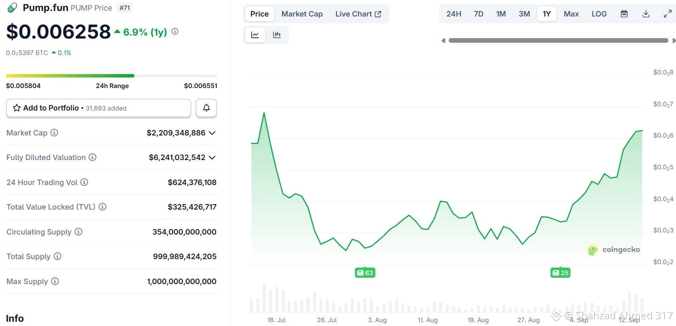Click market cap value $2,209,348,886
The height and width of the screenshot is (326, 676).
176,133
